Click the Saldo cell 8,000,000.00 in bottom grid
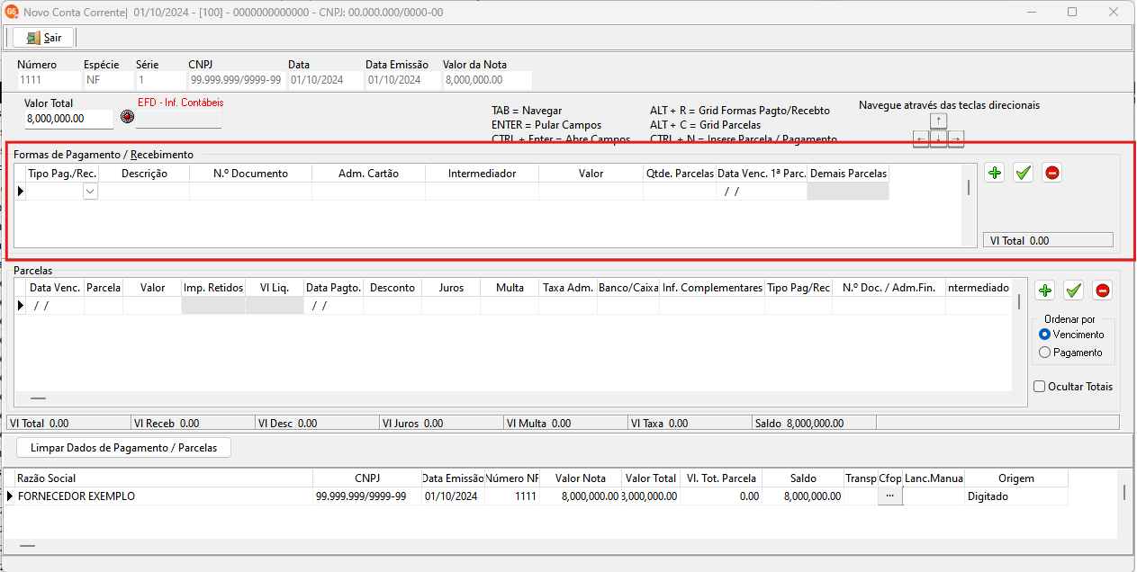The height and width of the screenshot is (572, 1137). coord(803,496)
